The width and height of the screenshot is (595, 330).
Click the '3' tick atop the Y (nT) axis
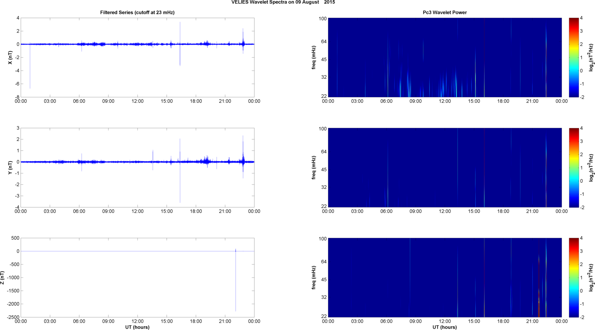tap(18, 128)
